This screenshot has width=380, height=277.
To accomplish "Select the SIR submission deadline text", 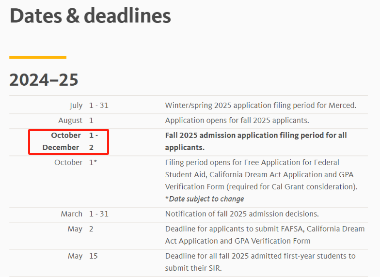I will (x=260, y=262).
